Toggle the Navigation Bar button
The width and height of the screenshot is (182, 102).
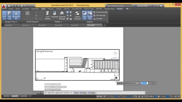point(16,15)
